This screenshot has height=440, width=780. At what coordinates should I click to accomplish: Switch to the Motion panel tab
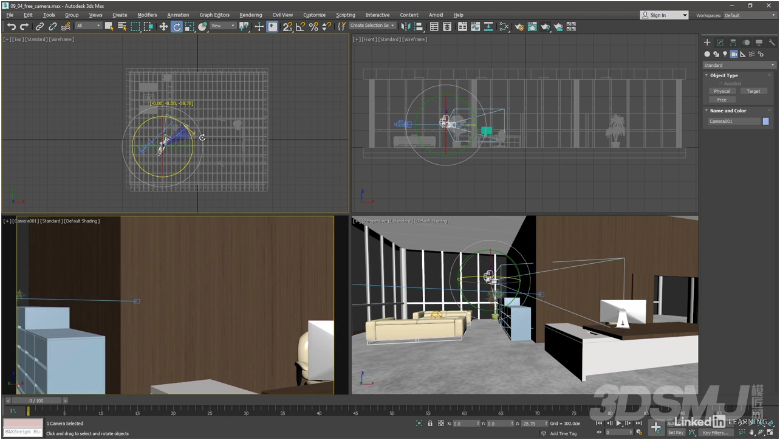pyautogui.click(x=746, y=43)
